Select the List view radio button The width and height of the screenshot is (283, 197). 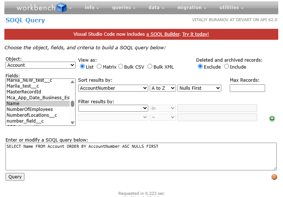point(82,66)
